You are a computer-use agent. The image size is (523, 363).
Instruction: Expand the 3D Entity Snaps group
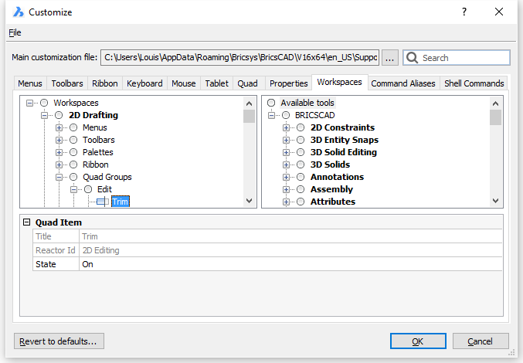click(x=286, y=140)
